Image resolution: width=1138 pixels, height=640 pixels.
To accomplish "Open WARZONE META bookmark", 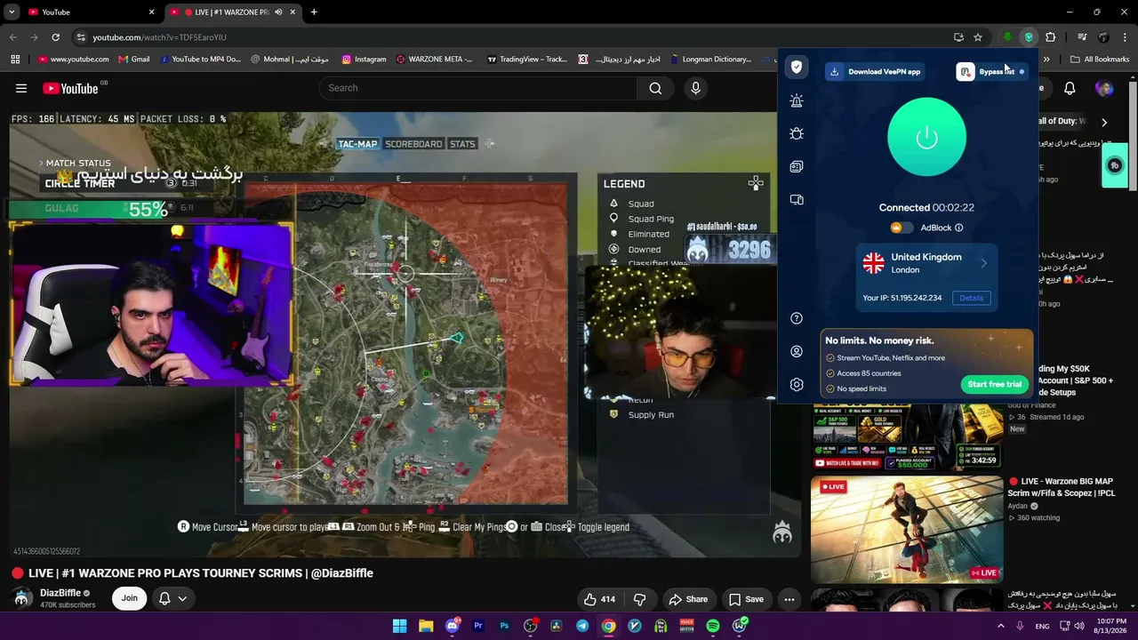I will click(435, 60).
